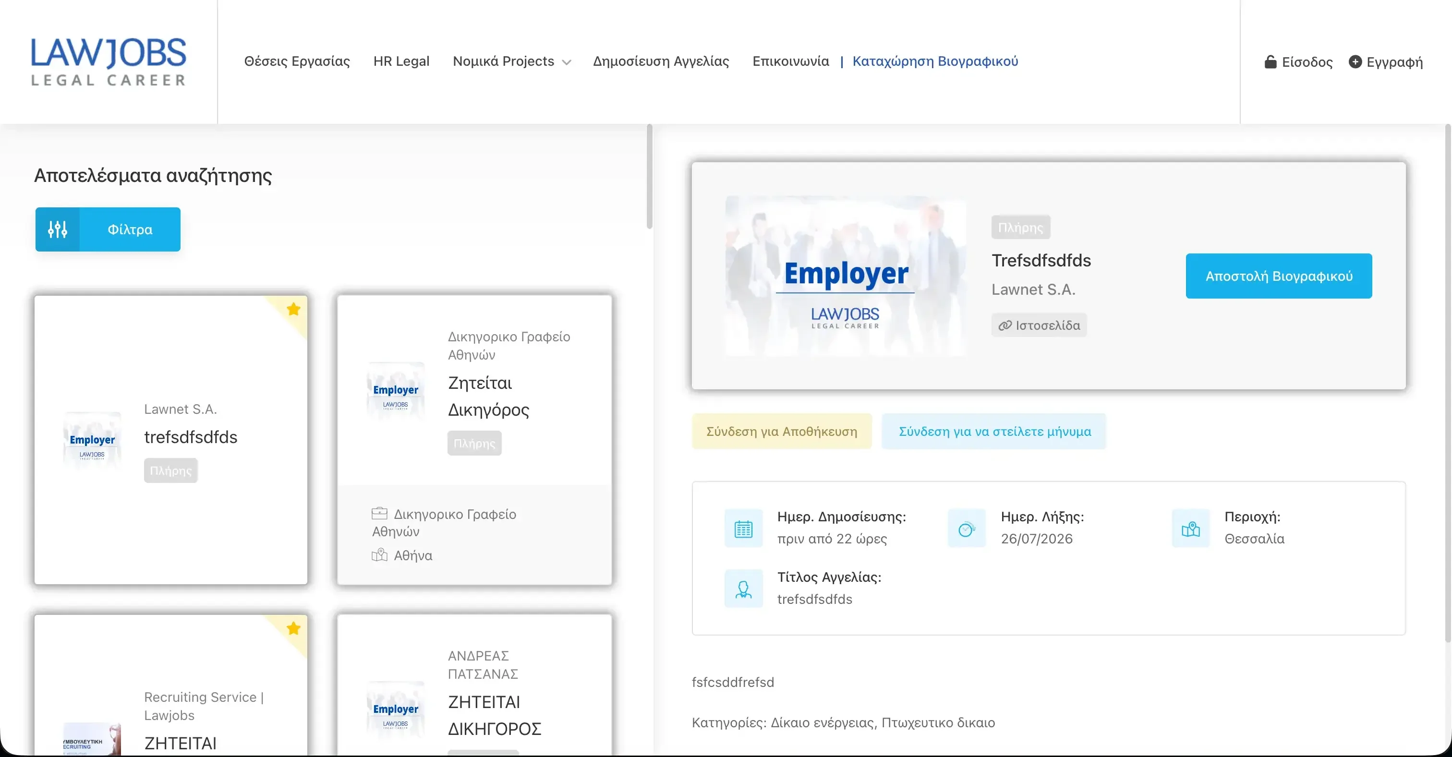
Task: Click the star on the trefsdfsdfds card
Action: (x=293, y=309)
